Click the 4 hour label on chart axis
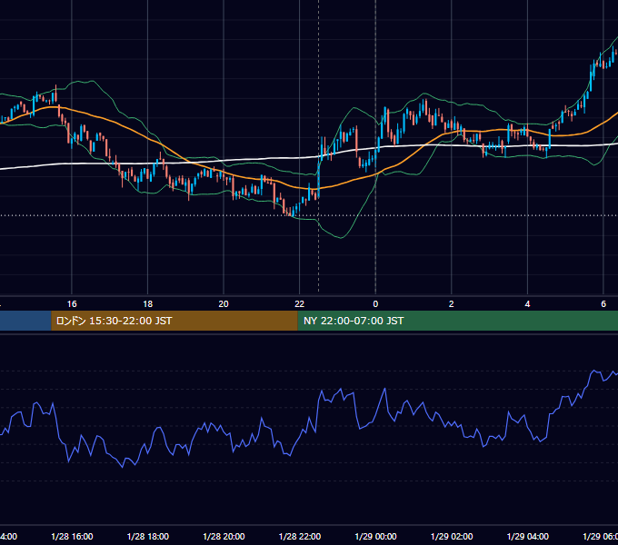 coord(527,304)
